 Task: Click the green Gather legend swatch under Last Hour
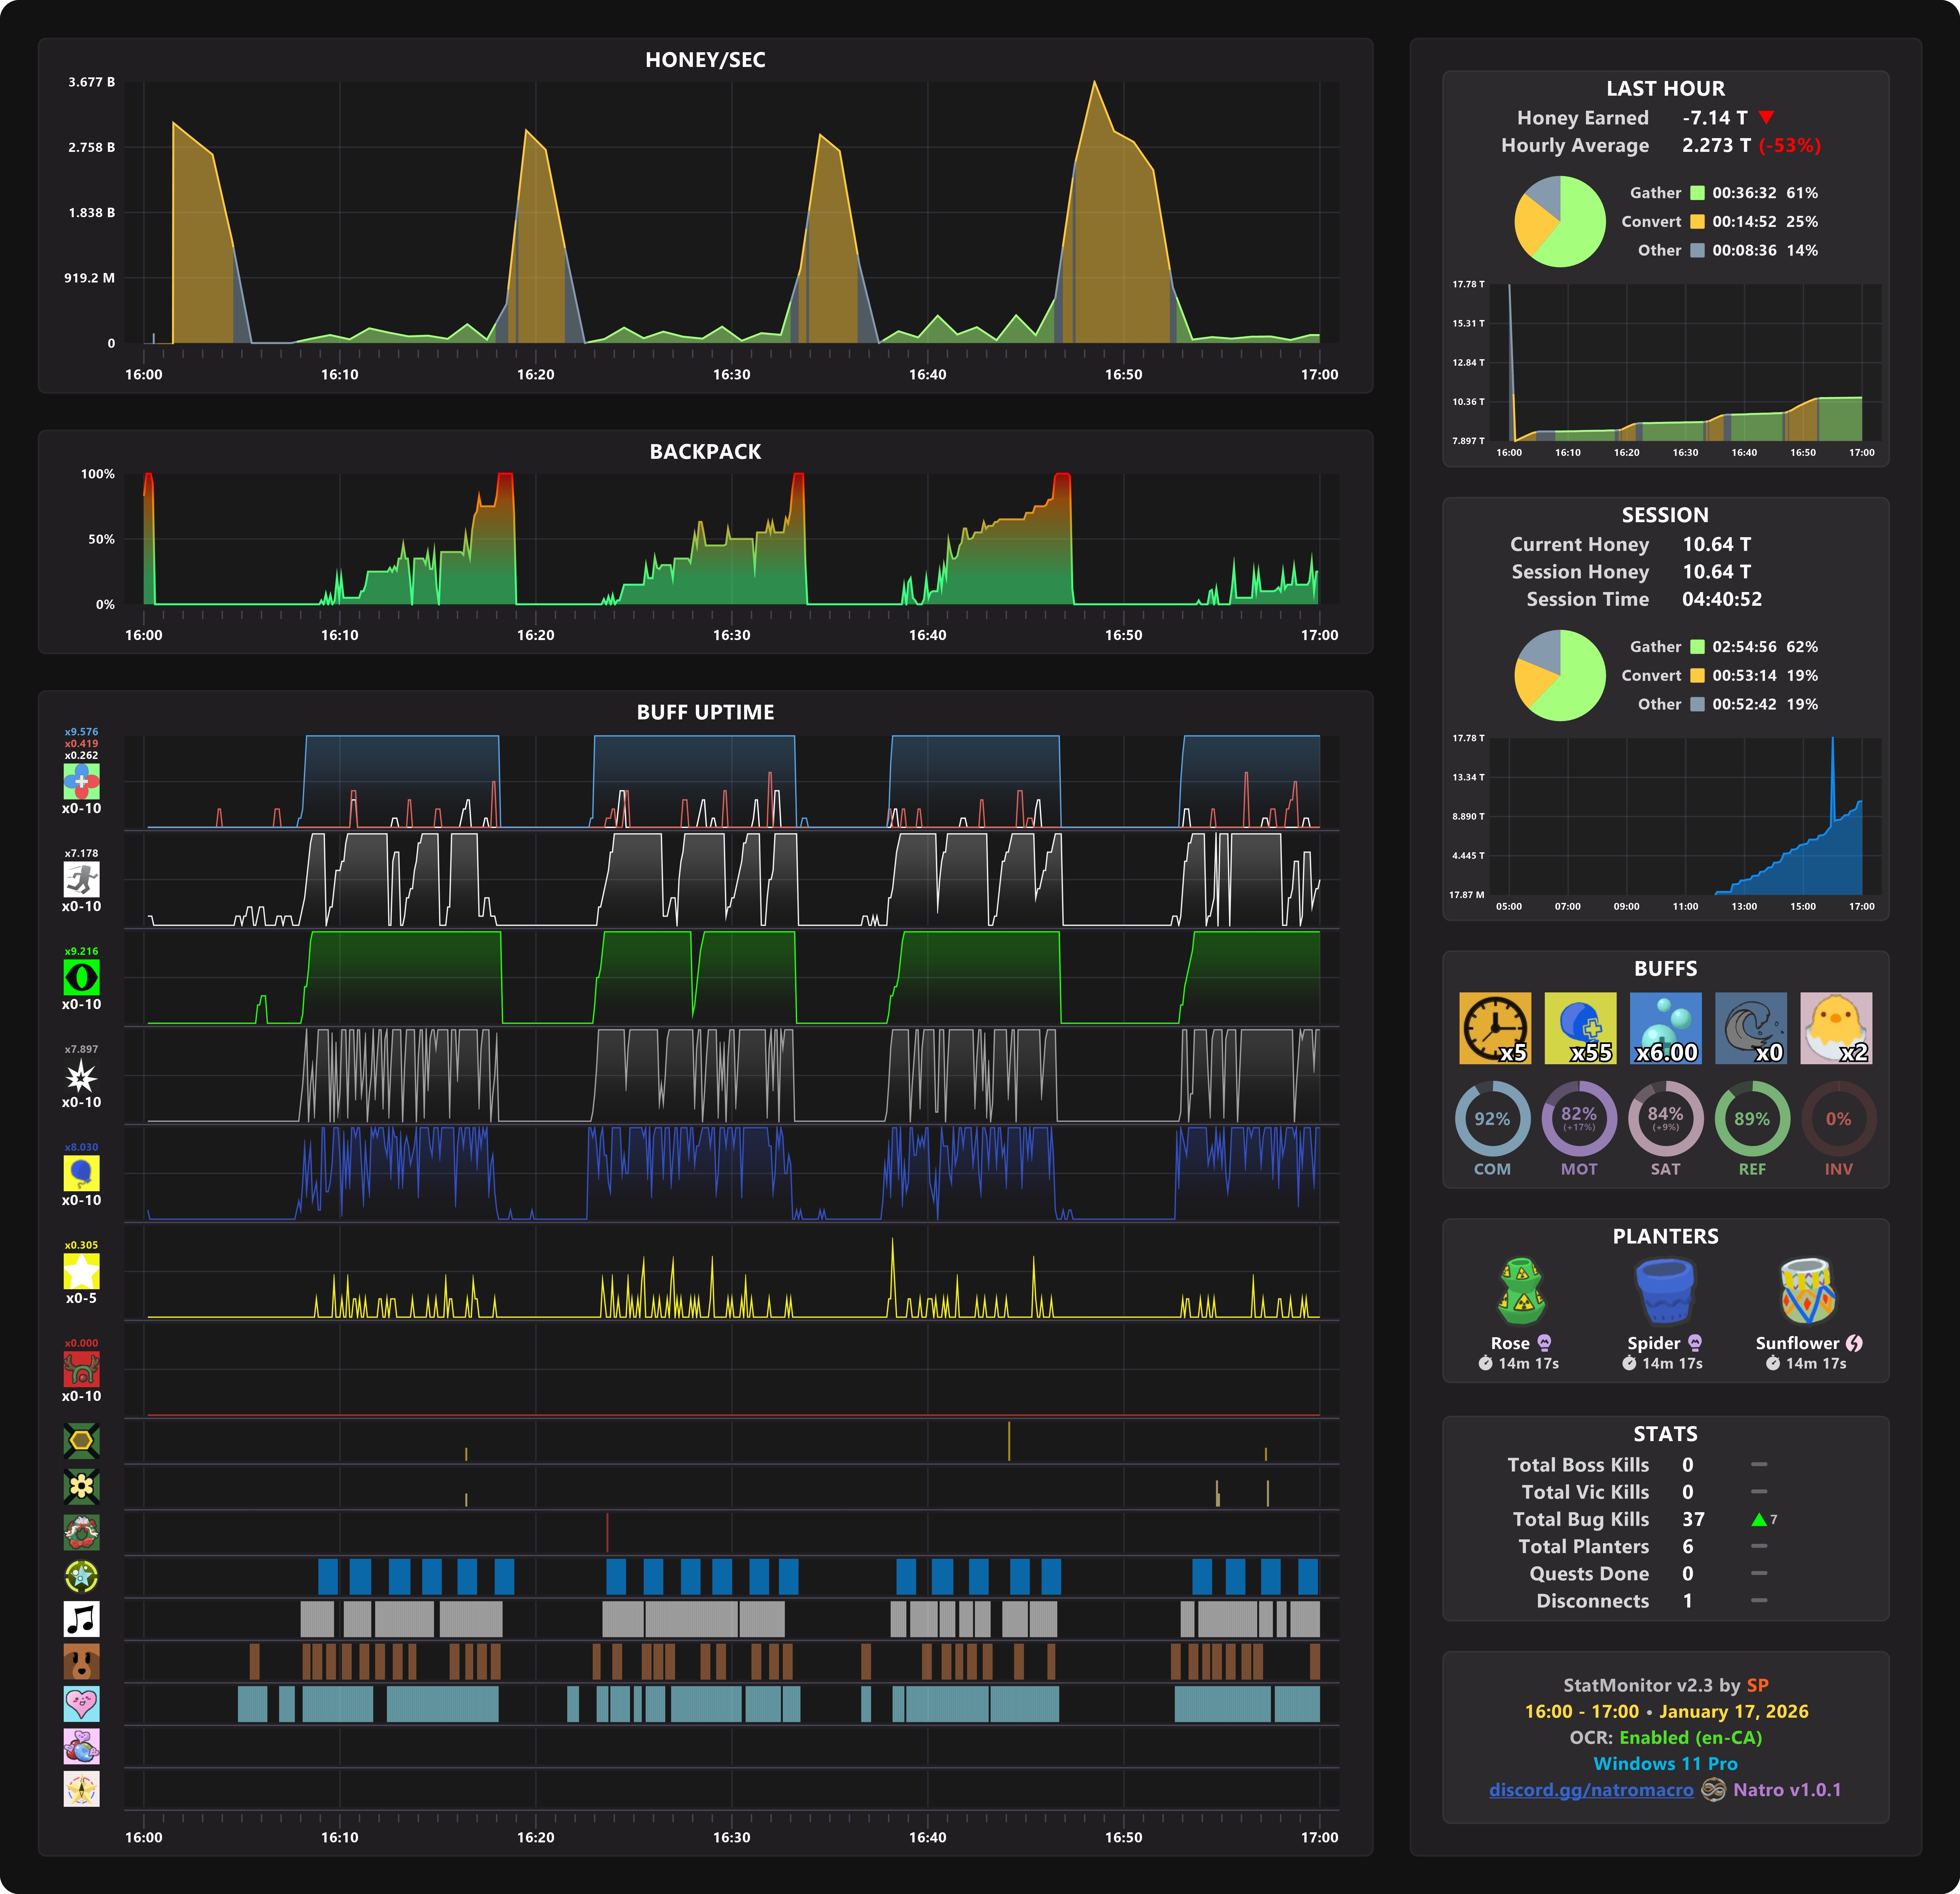(1697, 193)
